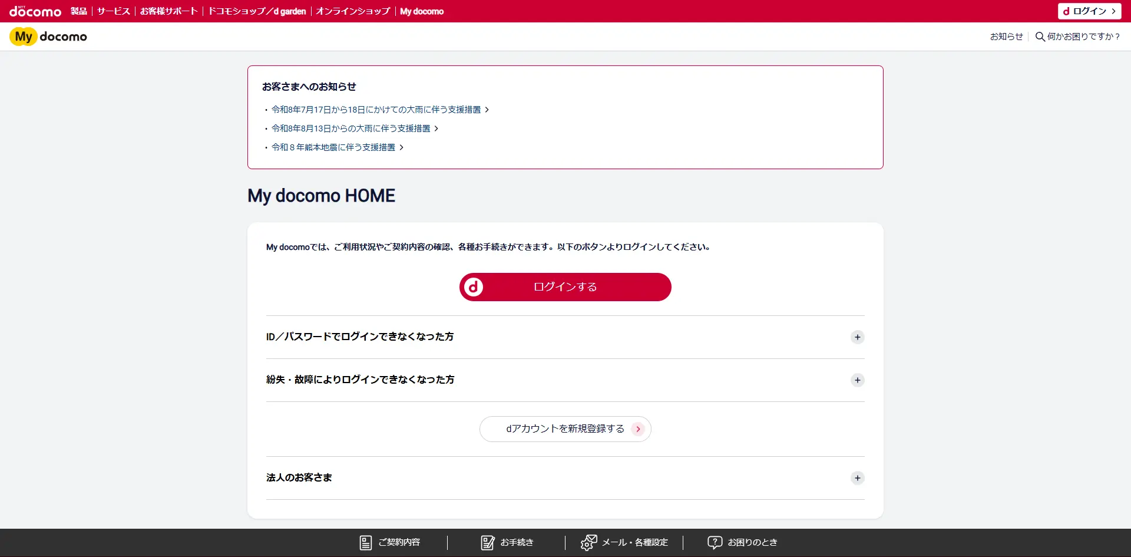Click the メール・各種設定 gear icon
1131x557 pixels.
pos(588,543)
